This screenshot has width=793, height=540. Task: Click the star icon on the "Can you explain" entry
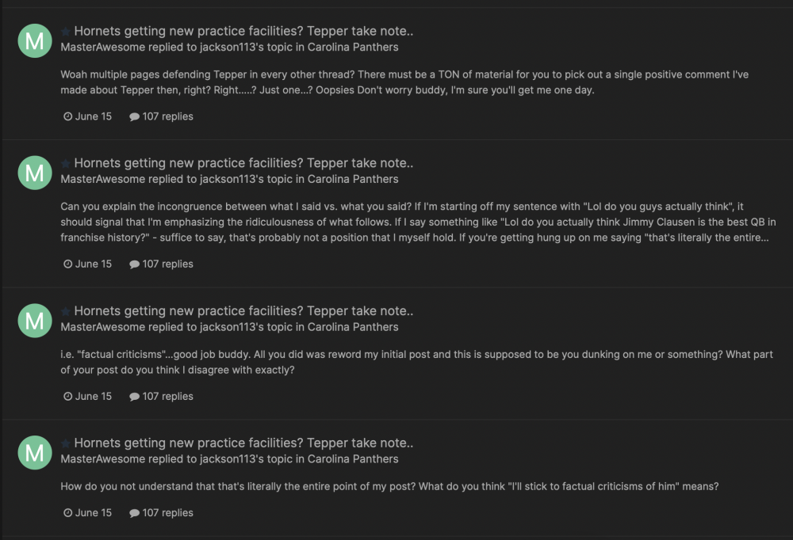(x=66, y=164)
